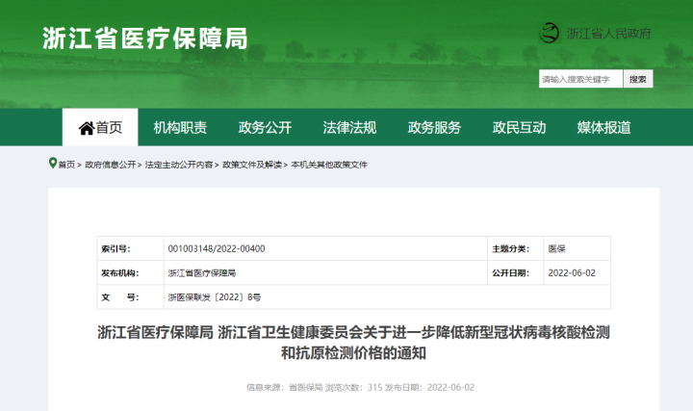Follow the 政府信息公开 breadcrumb link
Screen dimensions: 693x411
tap(110, 165)
